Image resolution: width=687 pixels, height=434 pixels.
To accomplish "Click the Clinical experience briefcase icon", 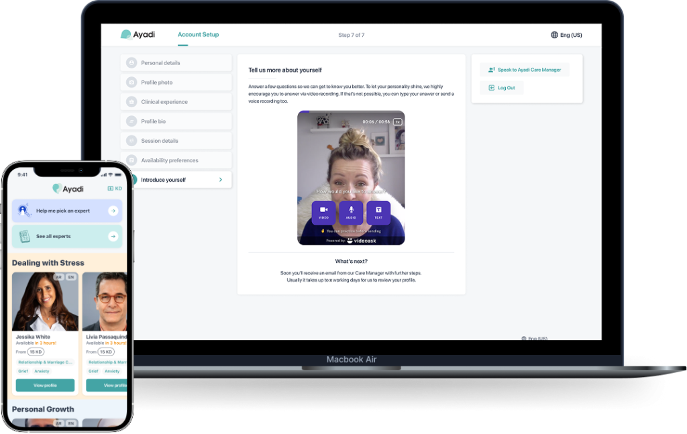I will (131, 101).
